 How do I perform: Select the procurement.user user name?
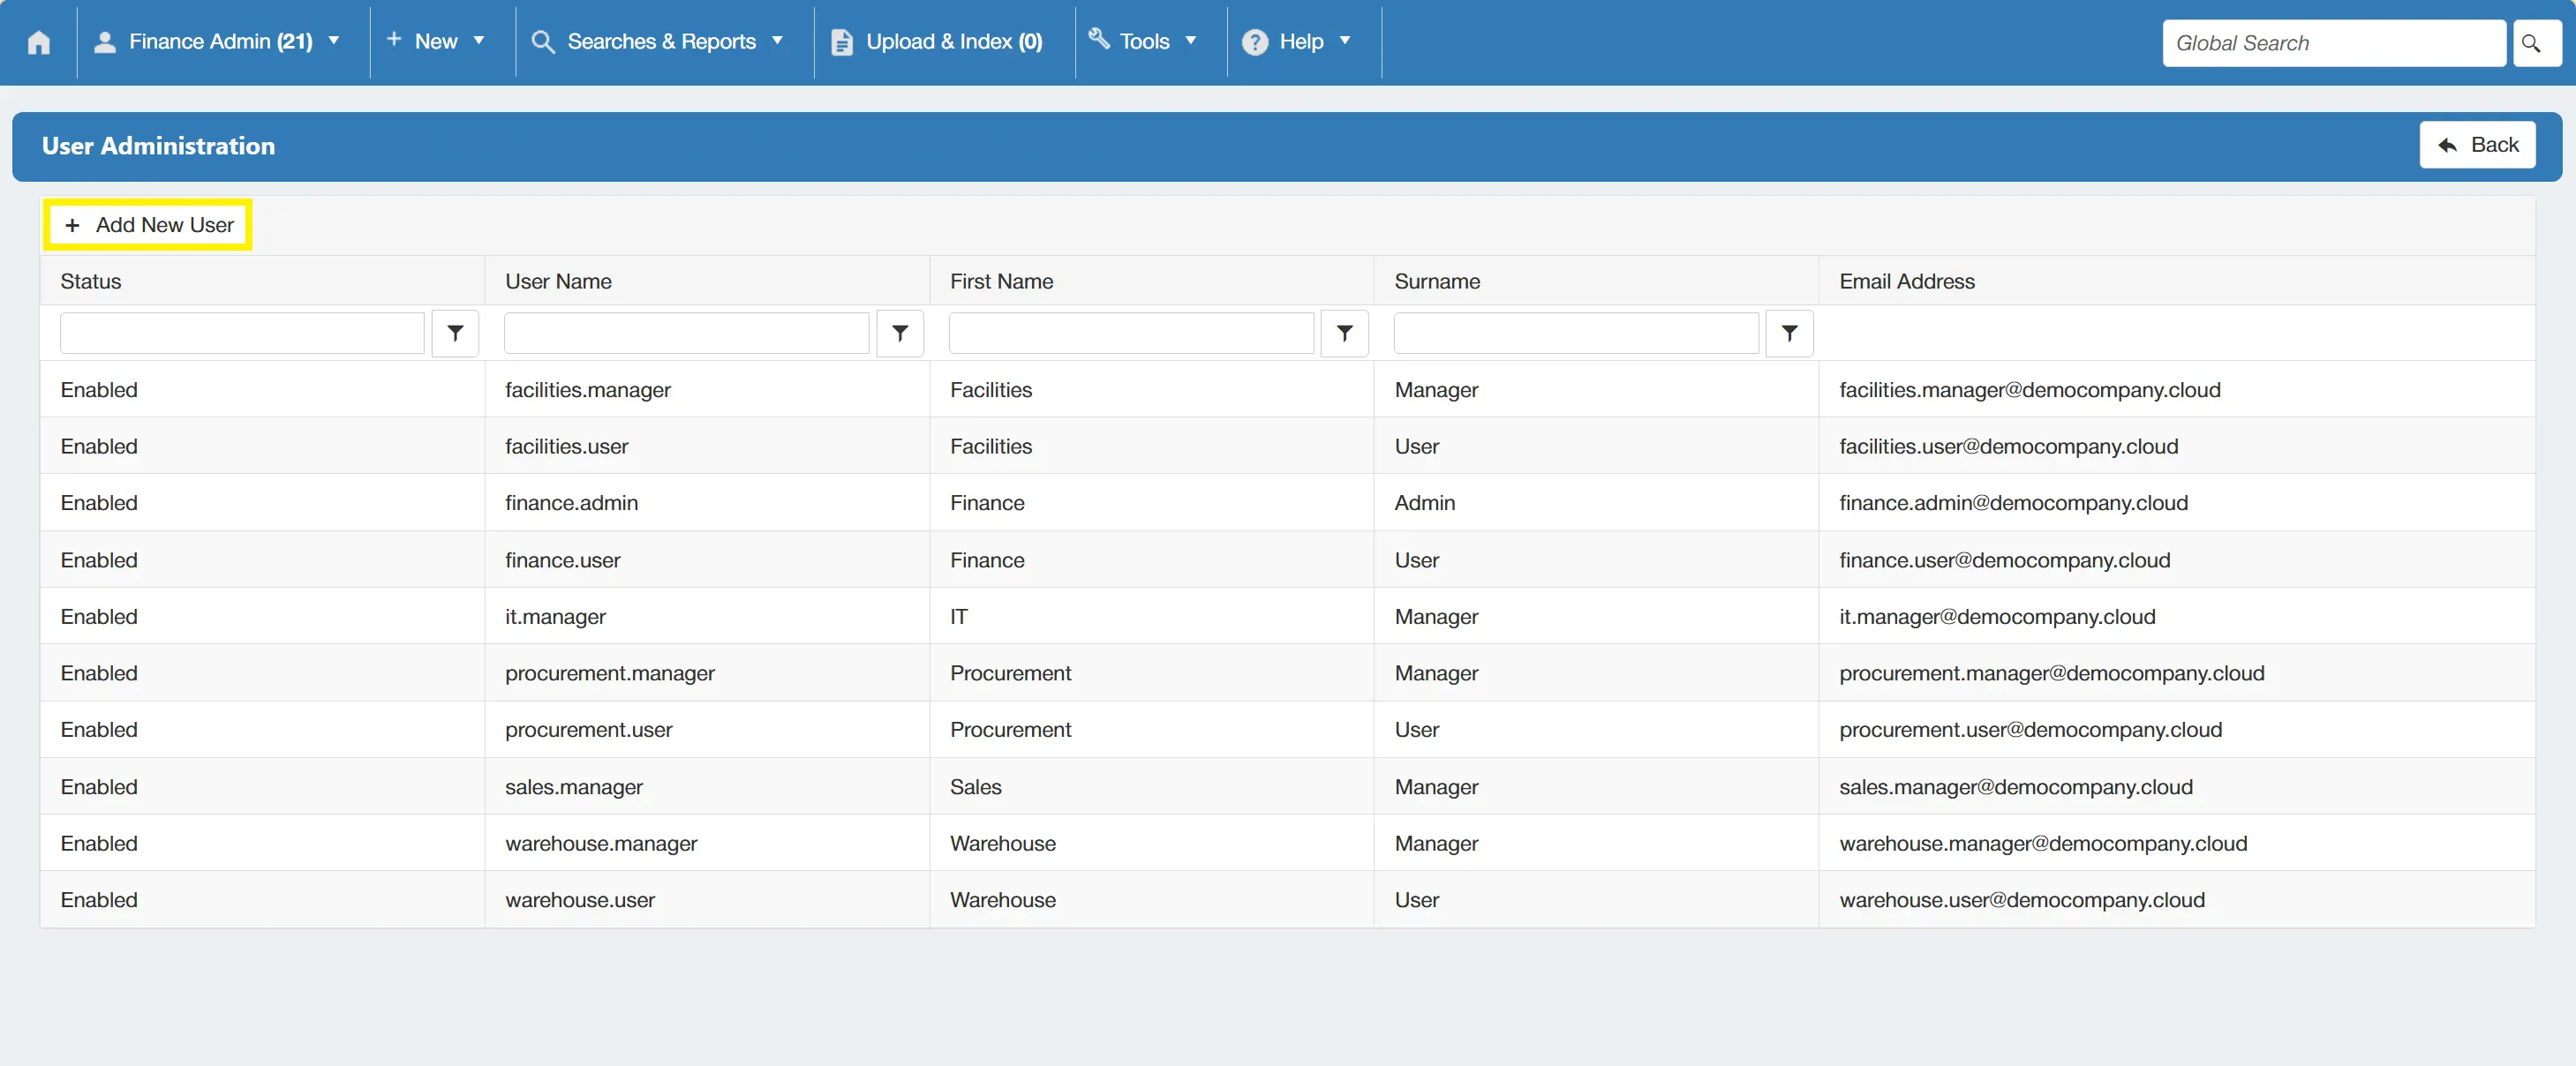[589, 730]
